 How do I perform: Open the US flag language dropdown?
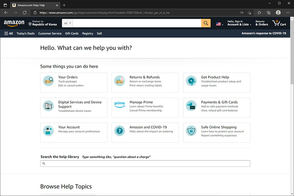219,24
